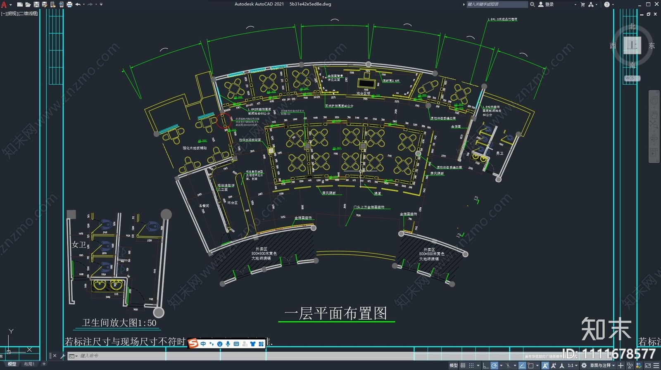This screenshot has height=370, width=661.
Task: Expand the Help dropdown arrow
Action: point(613,5)
